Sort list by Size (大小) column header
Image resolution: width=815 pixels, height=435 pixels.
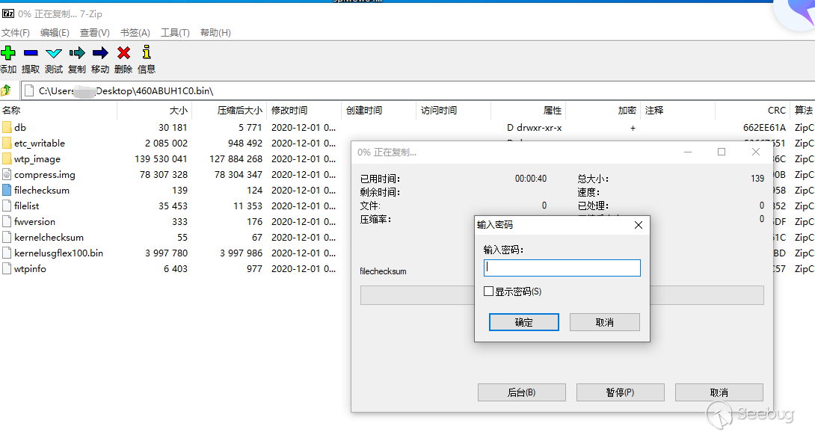click(x=178, y=111)
